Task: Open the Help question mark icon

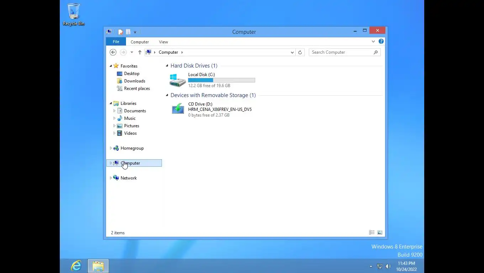Action: point(381,42)
